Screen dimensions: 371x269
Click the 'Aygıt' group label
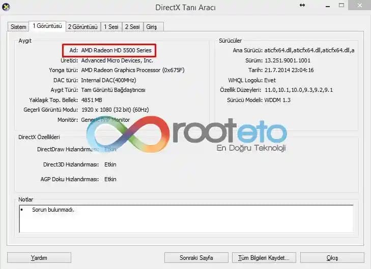pyautogui.click(x=25, y=41)
